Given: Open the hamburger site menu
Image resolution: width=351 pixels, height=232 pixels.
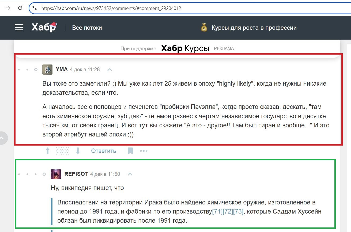Looking at the screenshot, I should (x=19, y=27).
